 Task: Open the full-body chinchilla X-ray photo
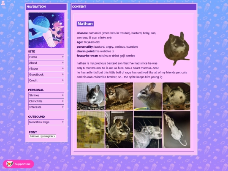click(x=176, y=130)
